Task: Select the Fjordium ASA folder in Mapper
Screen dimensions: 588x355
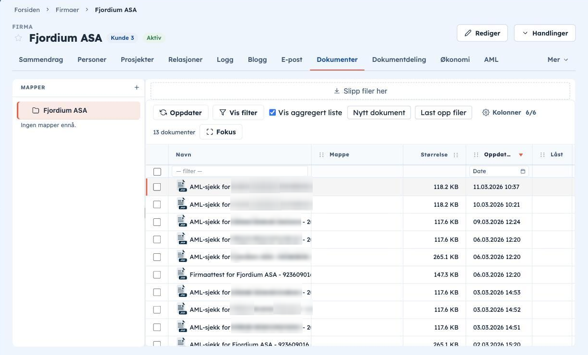Action: pos(79,110)
